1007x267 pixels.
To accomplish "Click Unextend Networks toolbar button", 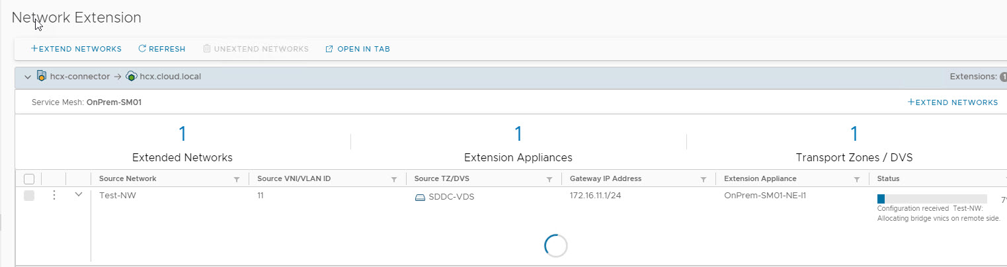I will [x=255, y=49].
